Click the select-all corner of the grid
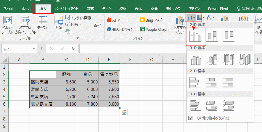 click(4, 60)
